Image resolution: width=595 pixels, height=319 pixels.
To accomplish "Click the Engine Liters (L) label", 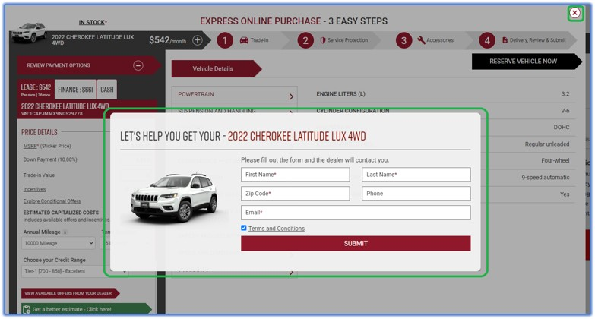I will (340, 93).
